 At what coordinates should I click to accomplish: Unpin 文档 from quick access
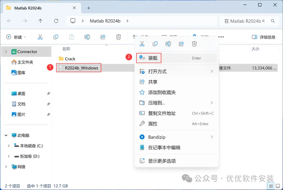(48, 104)
